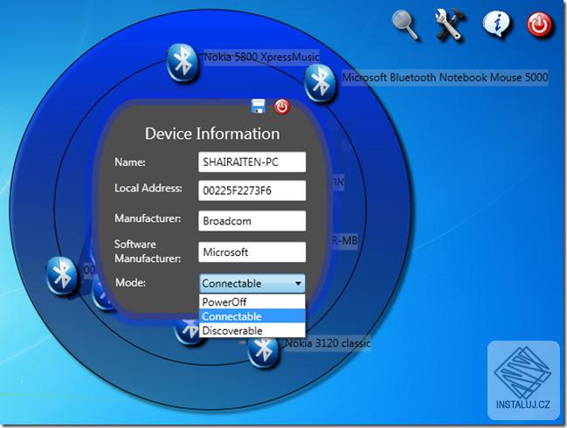The image size is (567, 428).
Task: Click the Manufacturer field Broadcom
Action: click(x=252, y=221)
